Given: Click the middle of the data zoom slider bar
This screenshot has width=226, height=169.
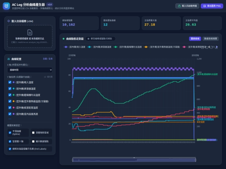Looking at the screenshot, I should point(134,160).
